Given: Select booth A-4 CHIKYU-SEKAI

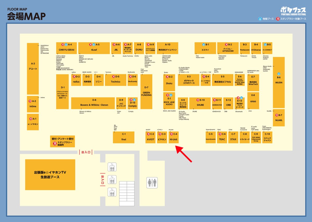Looking at the screenshot, I should coord(66,48).
